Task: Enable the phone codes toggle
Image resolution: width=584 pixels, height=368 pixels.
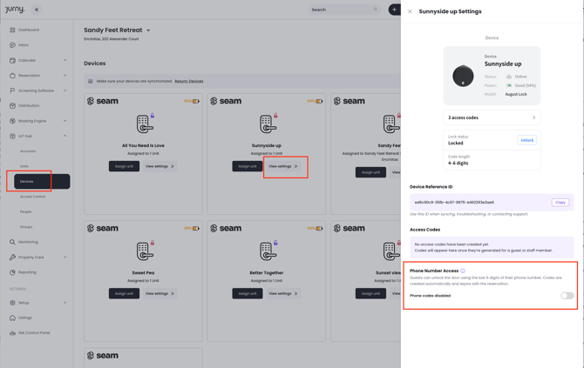Action: (x=567, y=296)
